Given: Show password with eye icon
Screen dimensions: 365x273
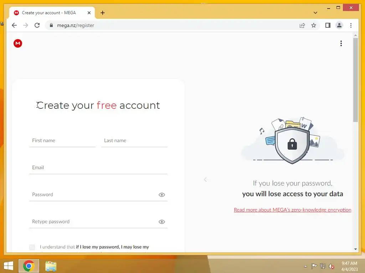Looking at the screenshot, I should click(x=162, y=195).
